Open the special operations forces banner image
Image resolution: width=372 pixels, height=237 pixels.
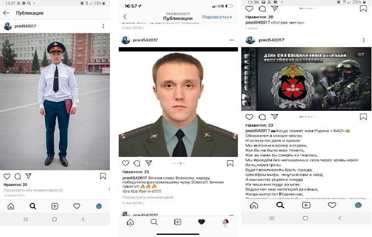click(306, 79)
